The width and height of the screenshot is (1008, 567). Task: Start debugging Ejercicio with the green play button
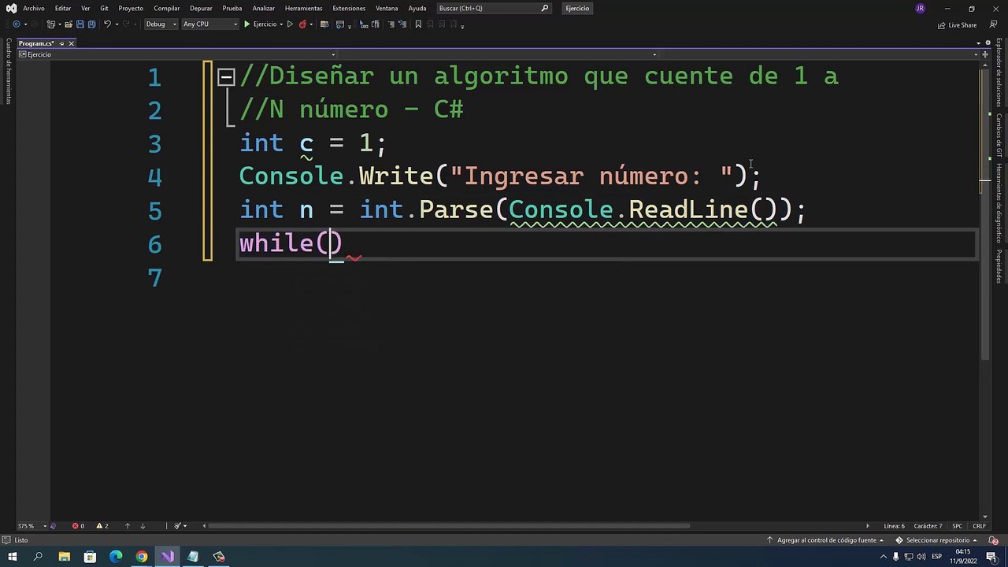261,24
